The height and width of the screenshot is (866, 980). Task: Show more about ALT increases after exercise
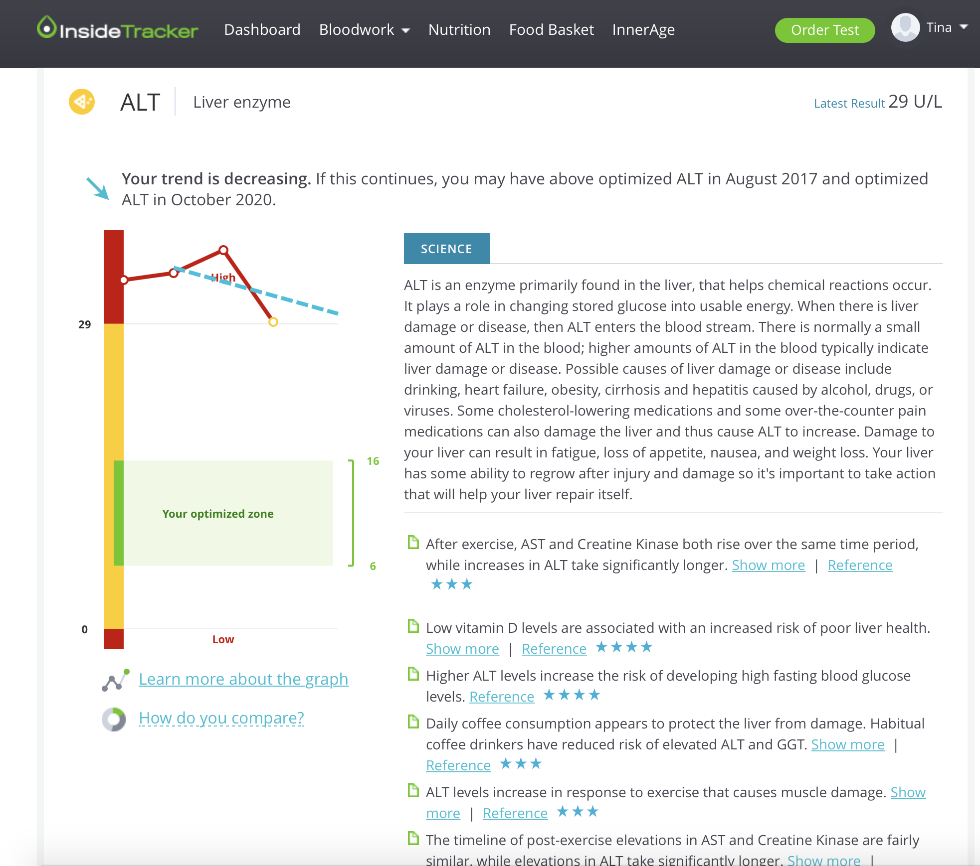tap(769, 565)
